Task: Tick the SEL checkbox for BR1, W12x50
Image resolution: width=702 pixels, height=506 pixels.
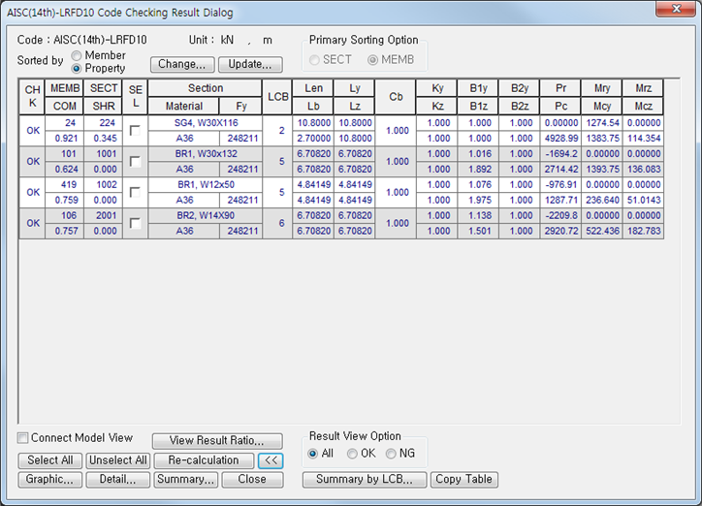Action: 135,192
